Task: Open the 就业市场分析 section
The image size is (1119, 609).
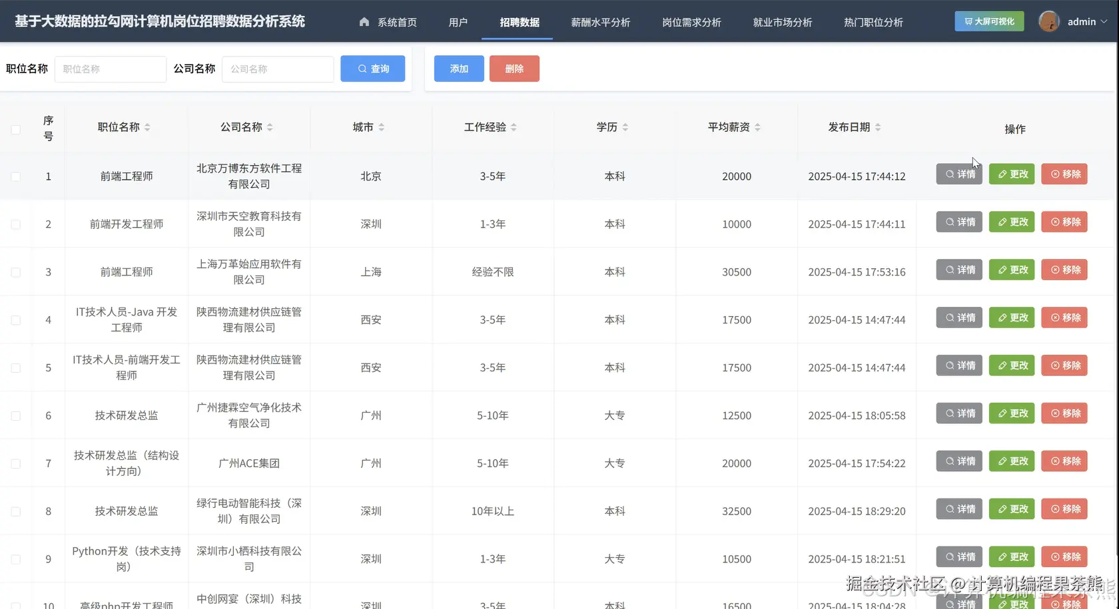Action: 782,21
